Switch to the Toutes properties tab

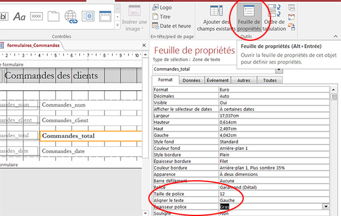[x=270, y=81]
